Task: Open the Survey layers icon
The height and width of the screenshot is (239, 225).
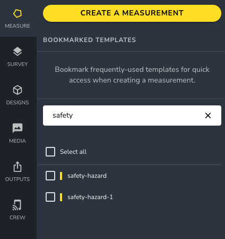Action: (x=18, y=52)
